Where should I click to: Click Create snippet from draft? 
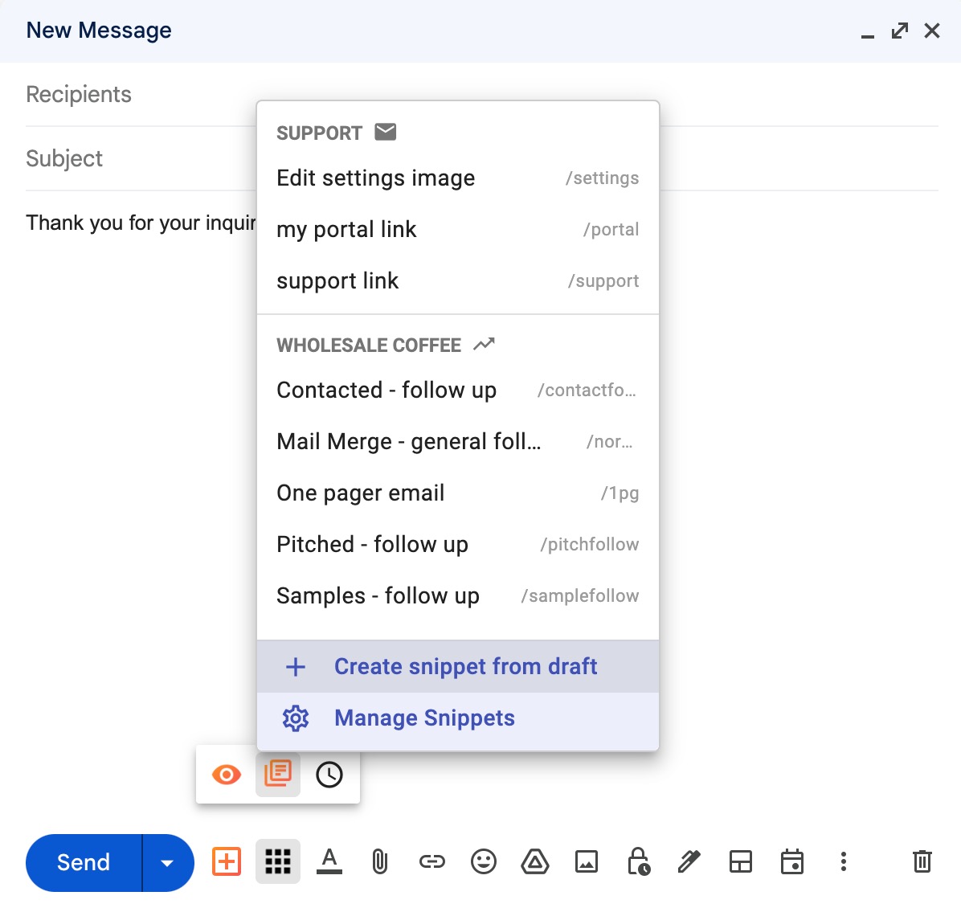465,666
